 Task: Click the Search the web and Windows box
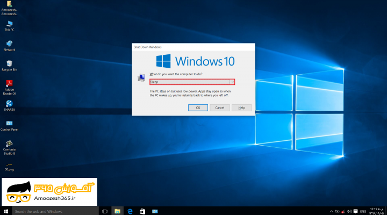[x=55, y=211]
